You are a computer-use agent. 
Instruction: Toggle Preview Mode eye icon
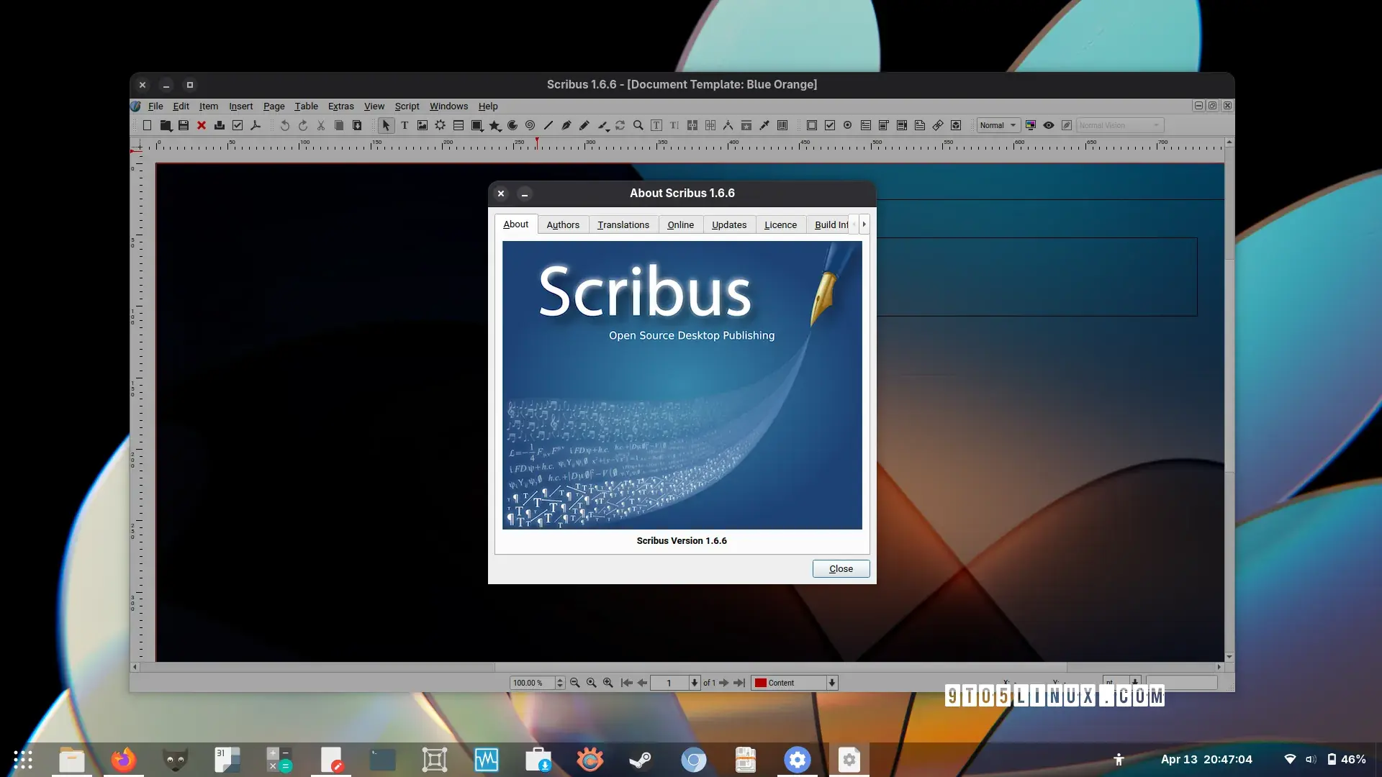coord(1049,125)
